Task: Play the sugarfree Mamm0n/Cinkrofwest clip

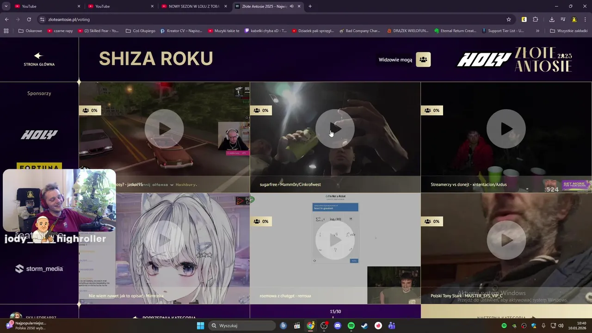Action: point(335,129)
